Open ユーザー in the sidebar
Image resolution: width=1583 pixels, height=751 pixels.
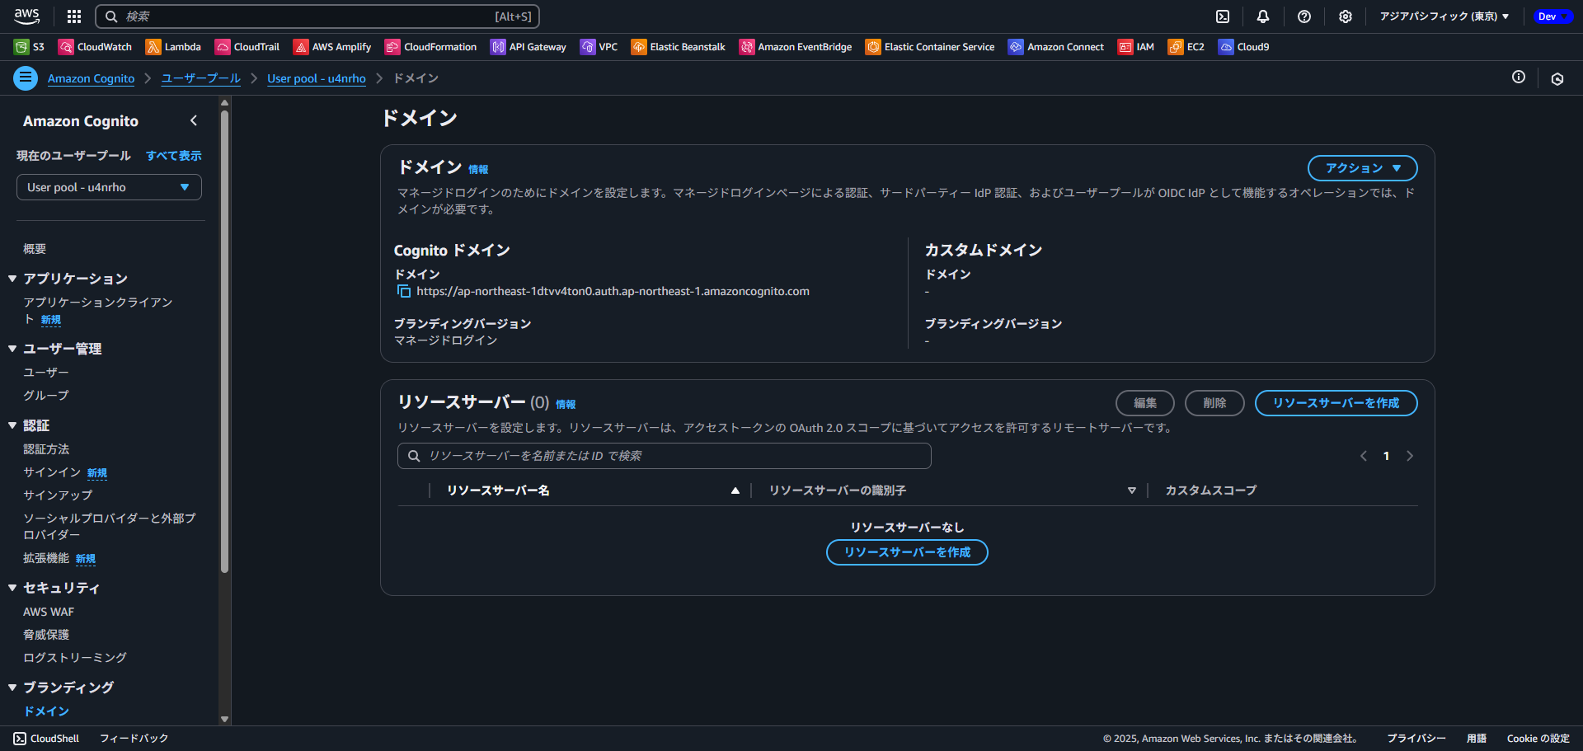pos(46,373)
